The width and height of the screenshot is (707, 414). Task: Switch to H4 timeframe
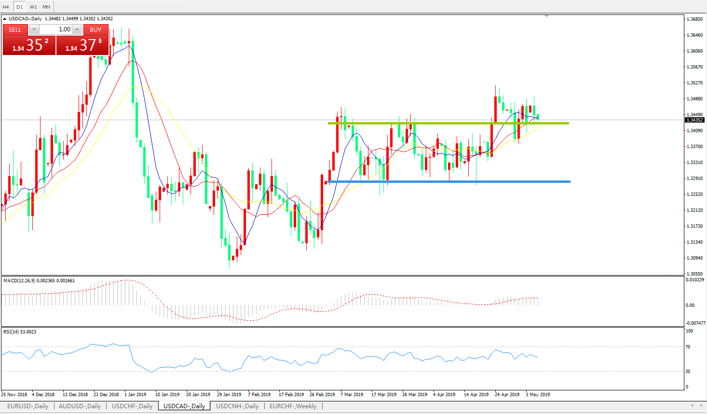(6, 7)
